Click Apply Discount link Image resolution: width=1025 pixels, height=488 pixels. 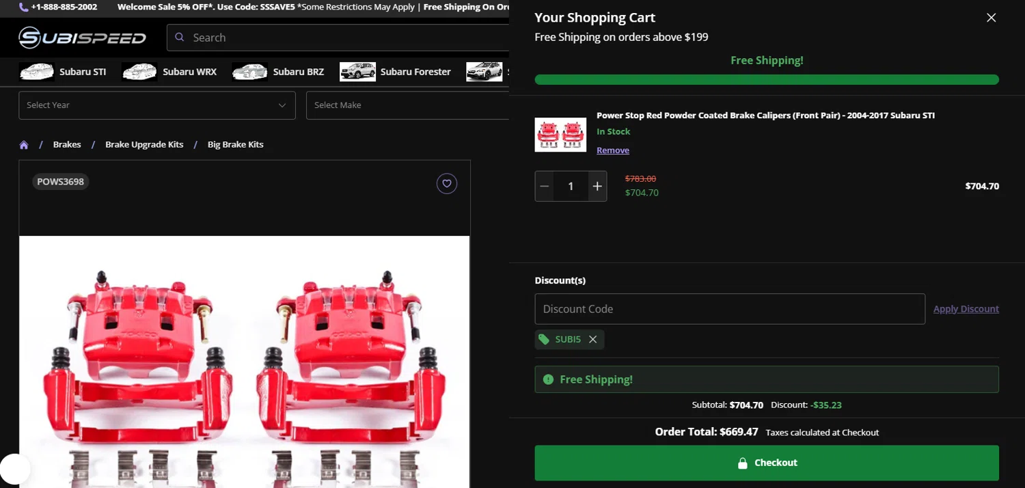coord(966,309)
